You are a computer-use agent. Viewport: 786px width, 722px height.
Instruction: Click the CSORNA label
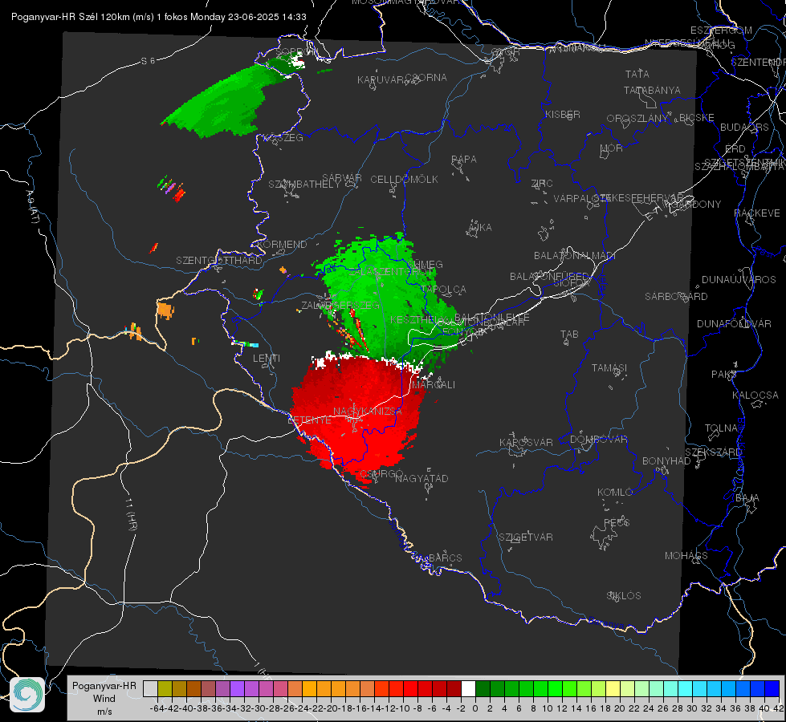pos(426,78)
